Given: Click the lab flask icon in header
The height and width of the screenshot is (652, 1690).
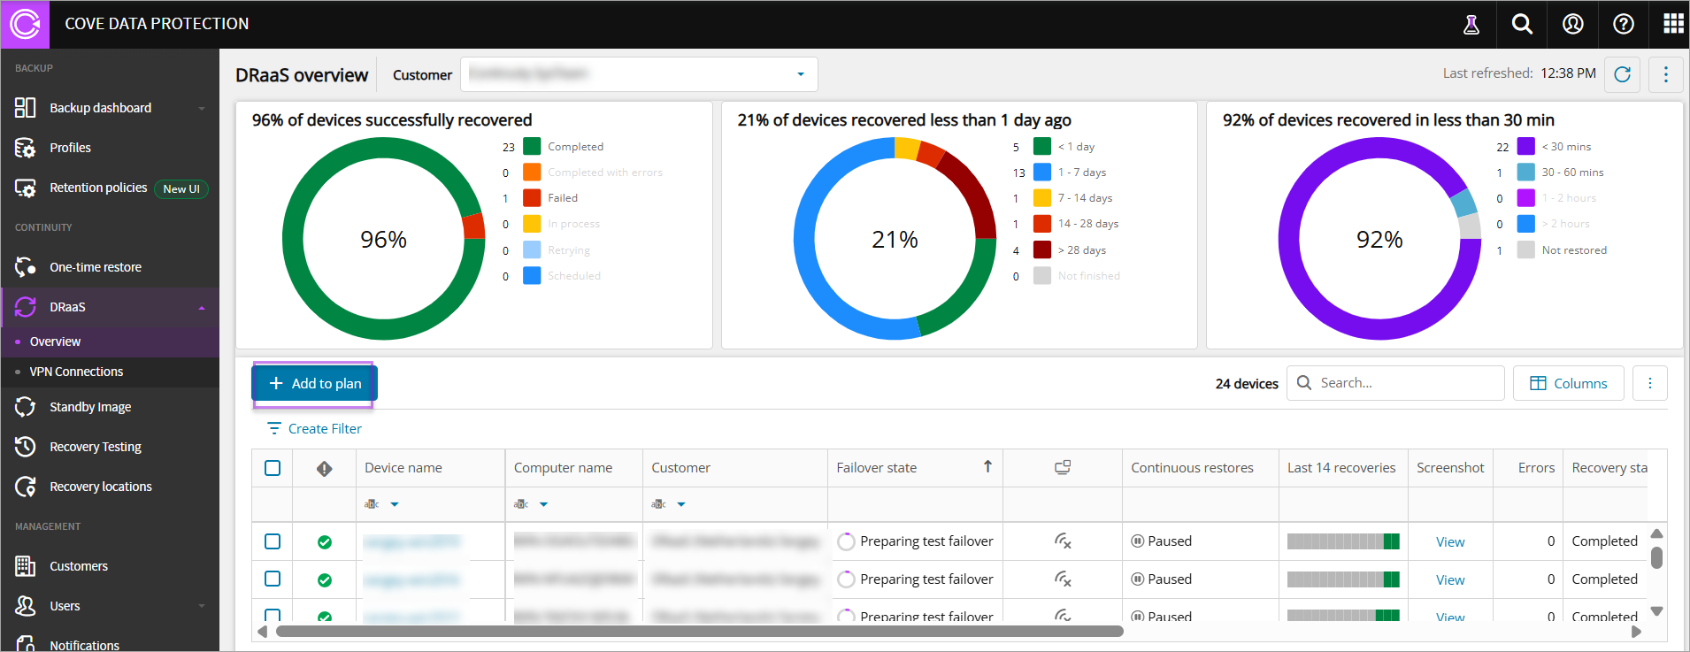Looking at the screenshot, I should pyautogui.click(x=1471, y=25).
